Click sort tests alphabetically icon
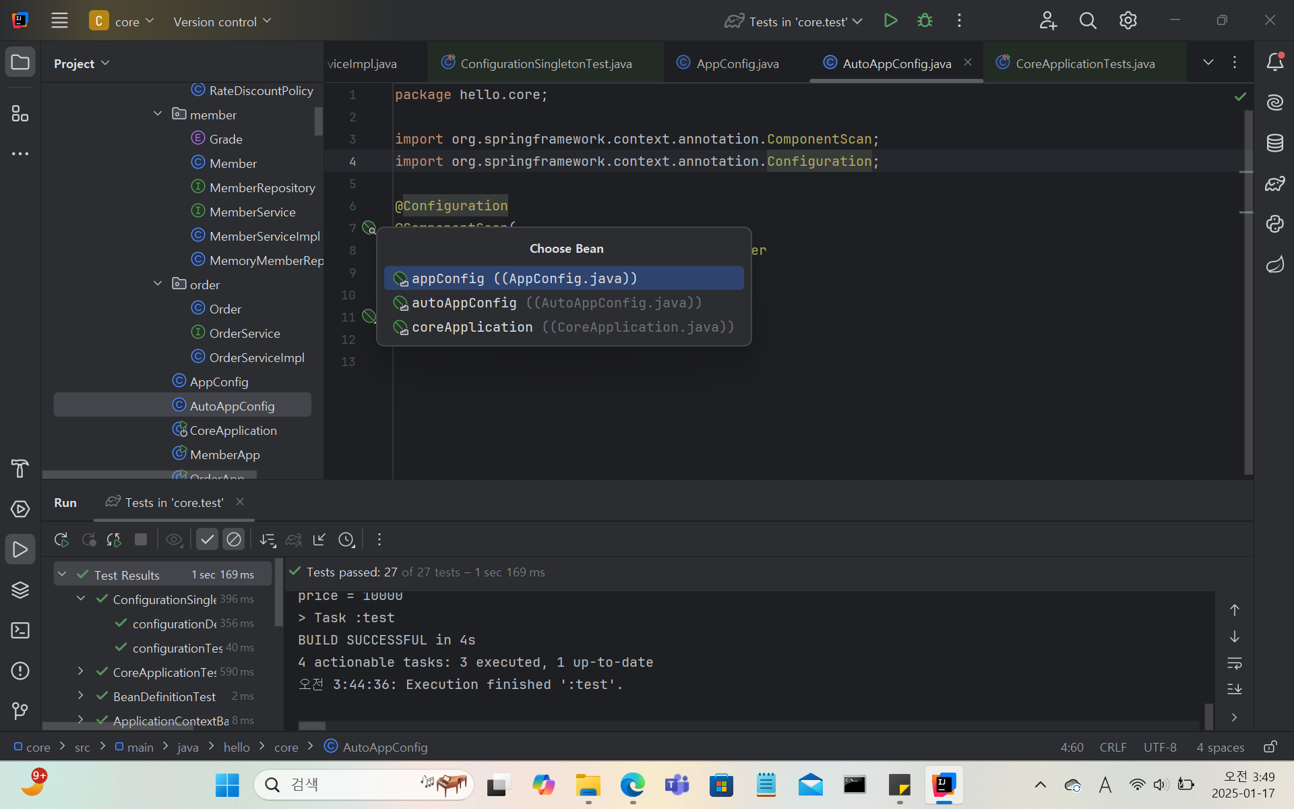Screen dimensions: 1294x809 coord(268,539)
